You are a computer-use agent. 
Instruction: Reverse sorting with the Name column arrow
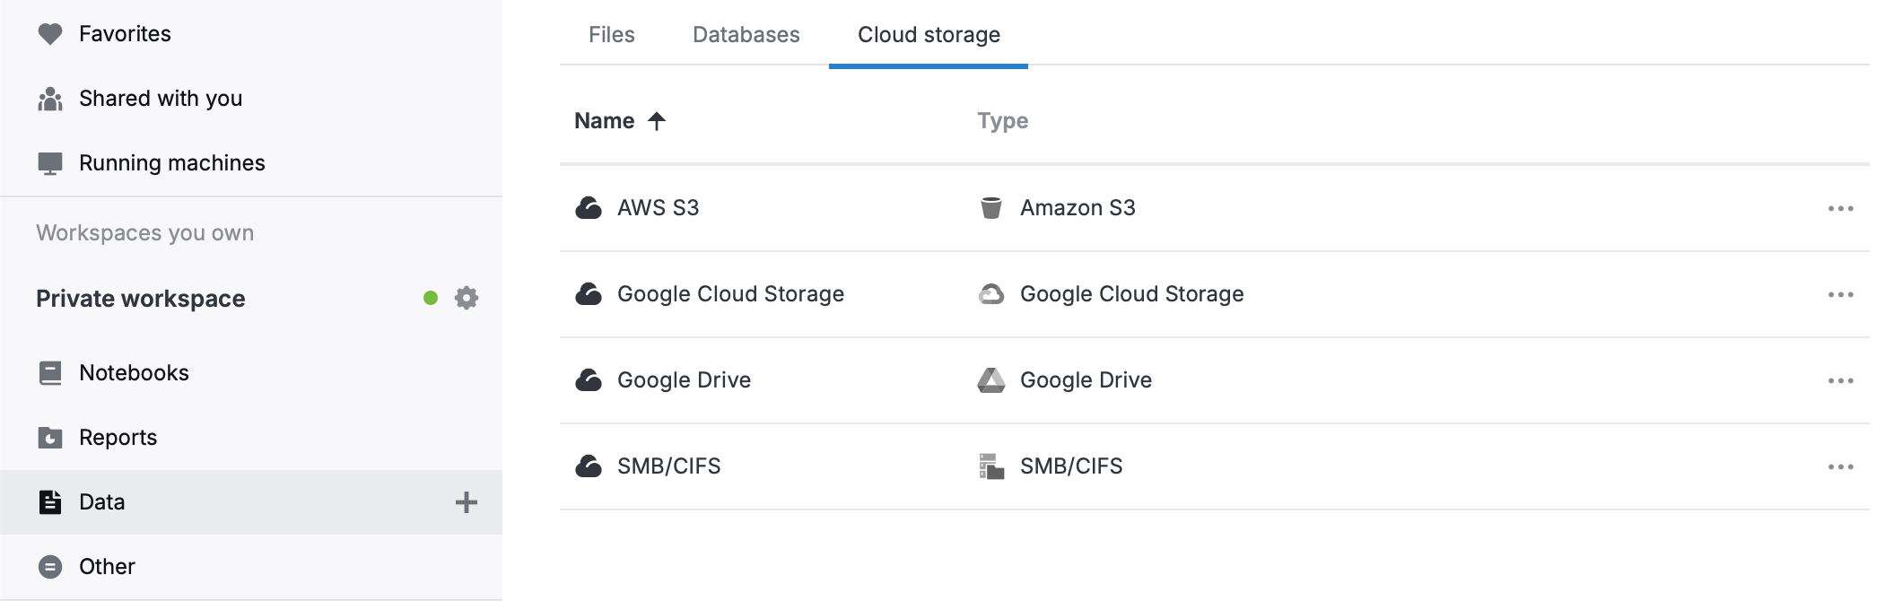pyautogui.click(x=658, y=120)
